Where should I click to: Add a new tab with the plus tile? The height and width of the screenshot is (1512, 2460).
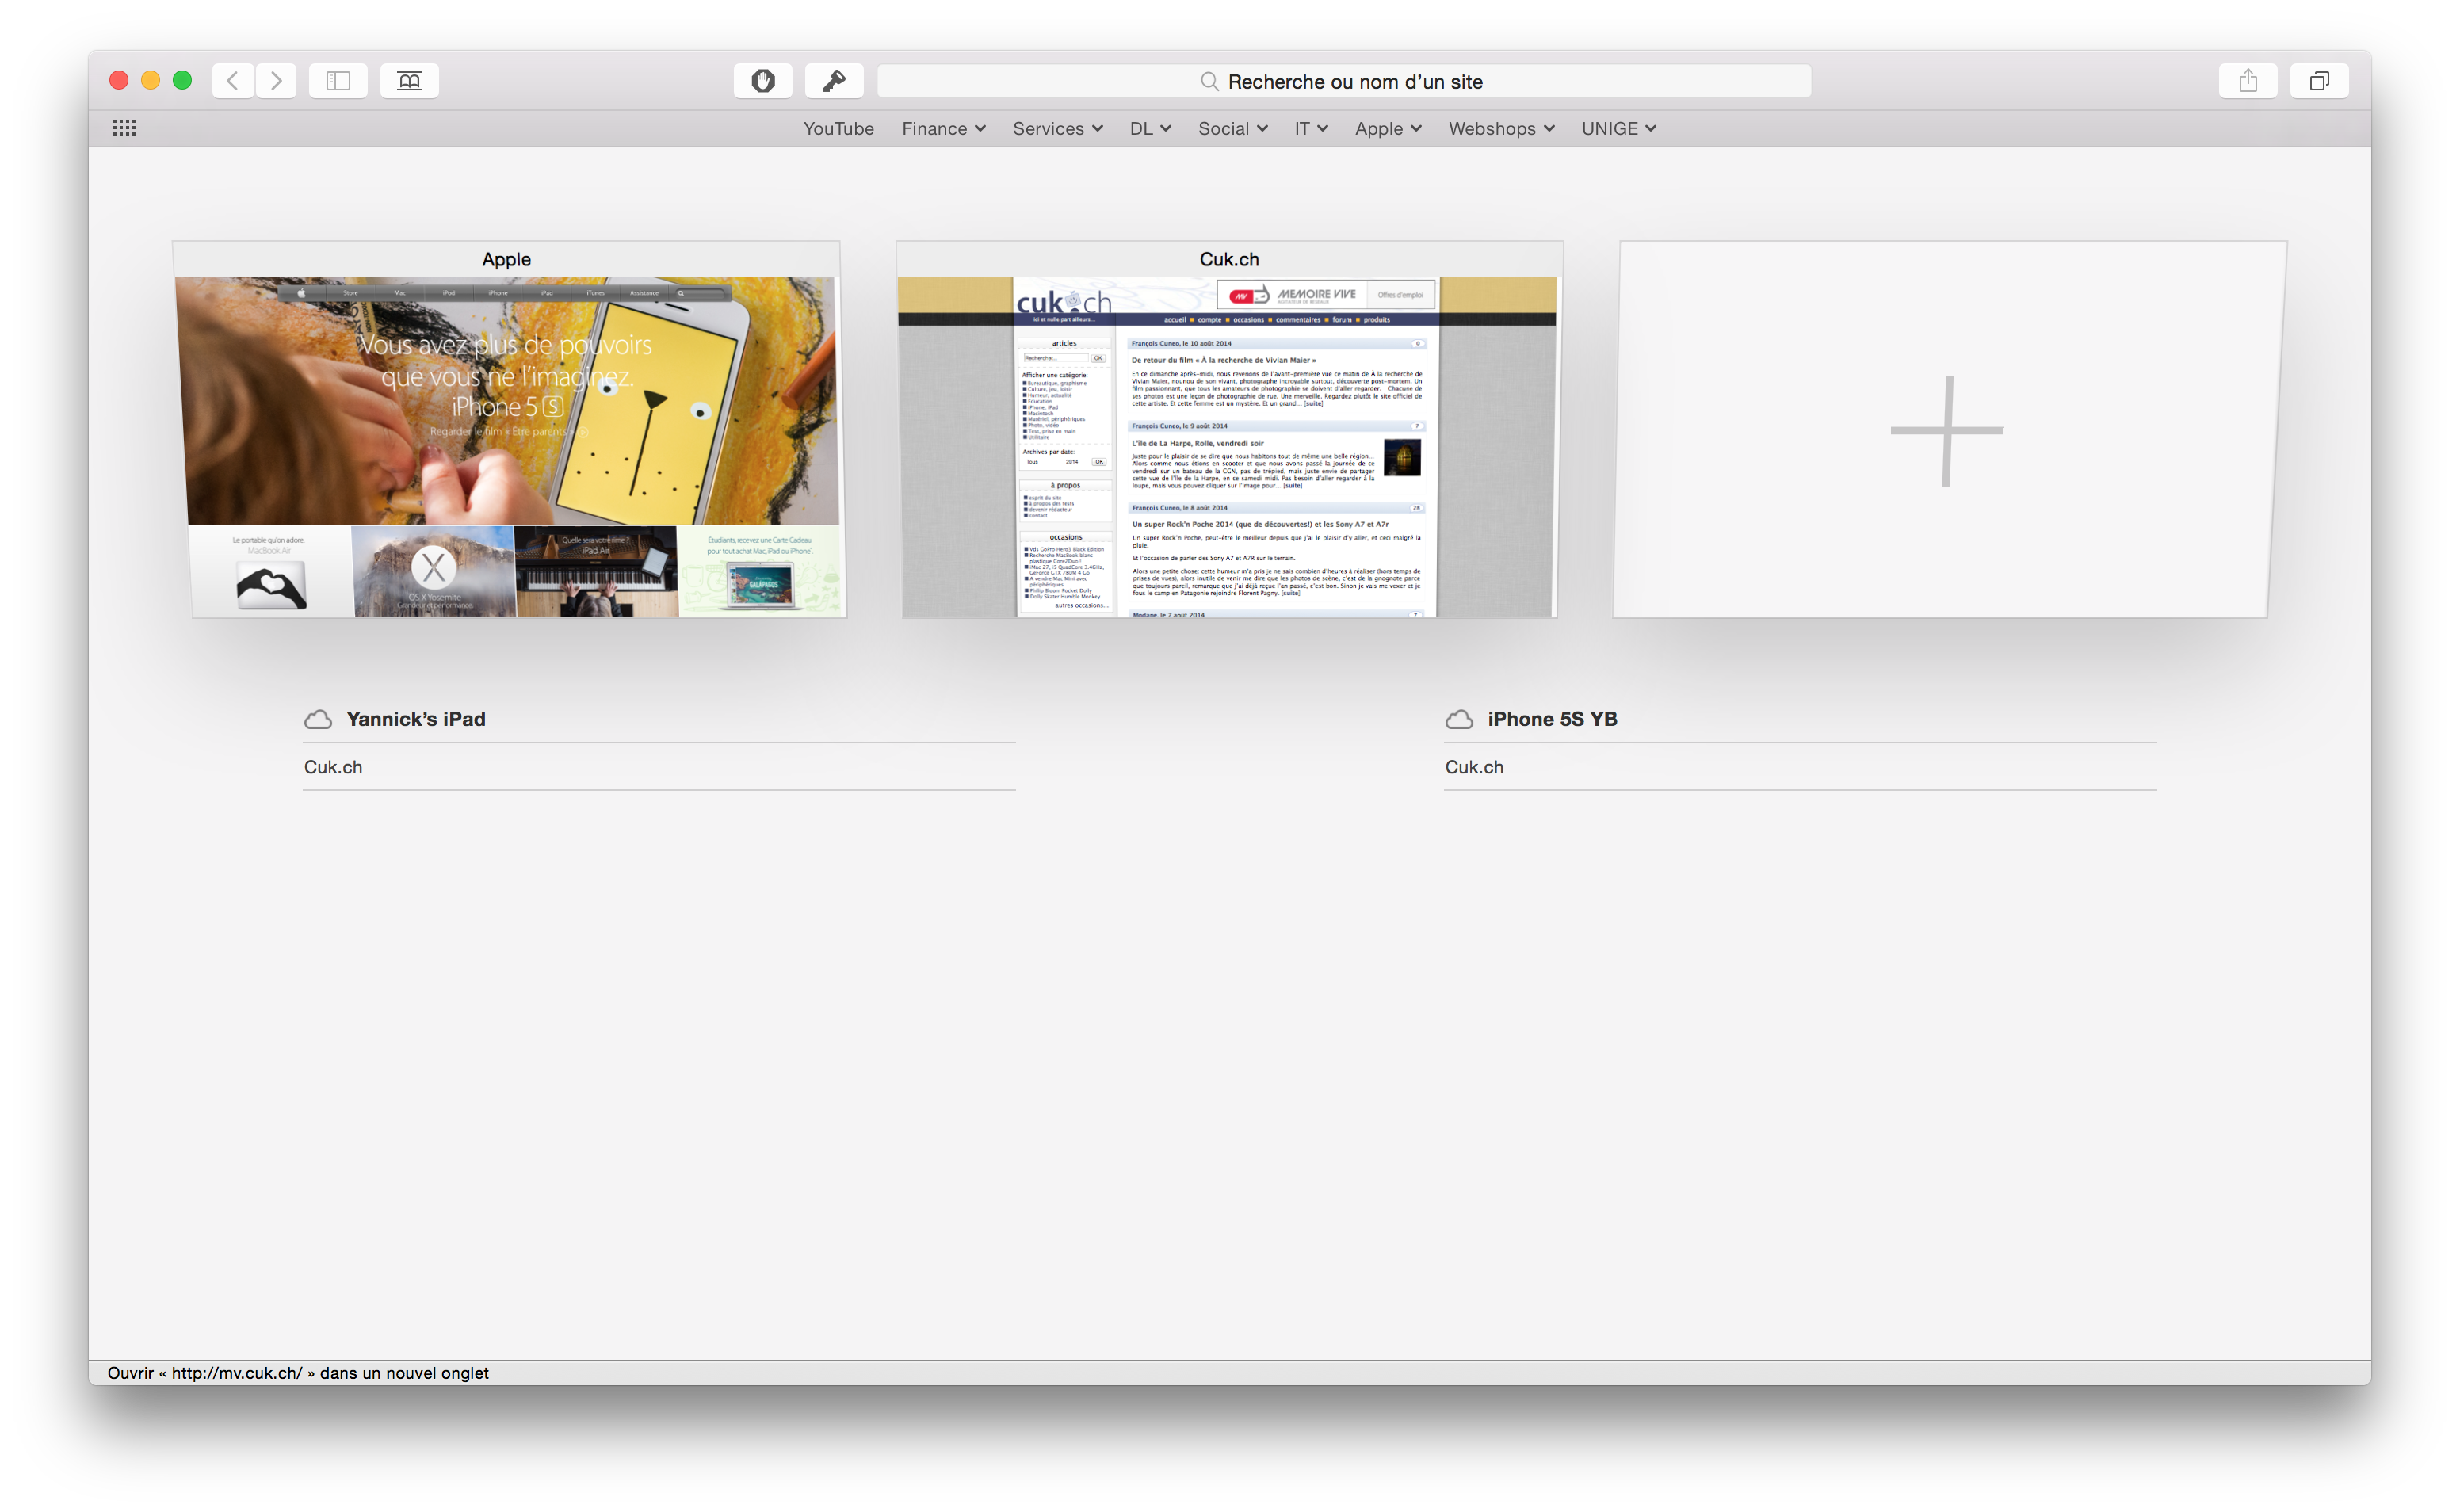click(x=1947, y=430)
